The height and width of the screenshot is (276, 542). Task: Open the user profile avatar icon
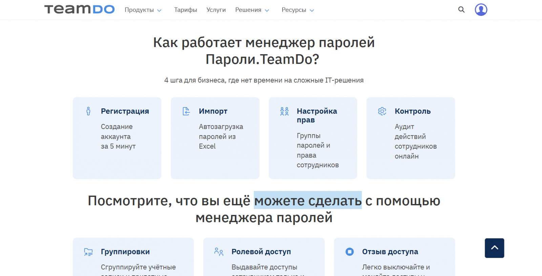point(481,10)
